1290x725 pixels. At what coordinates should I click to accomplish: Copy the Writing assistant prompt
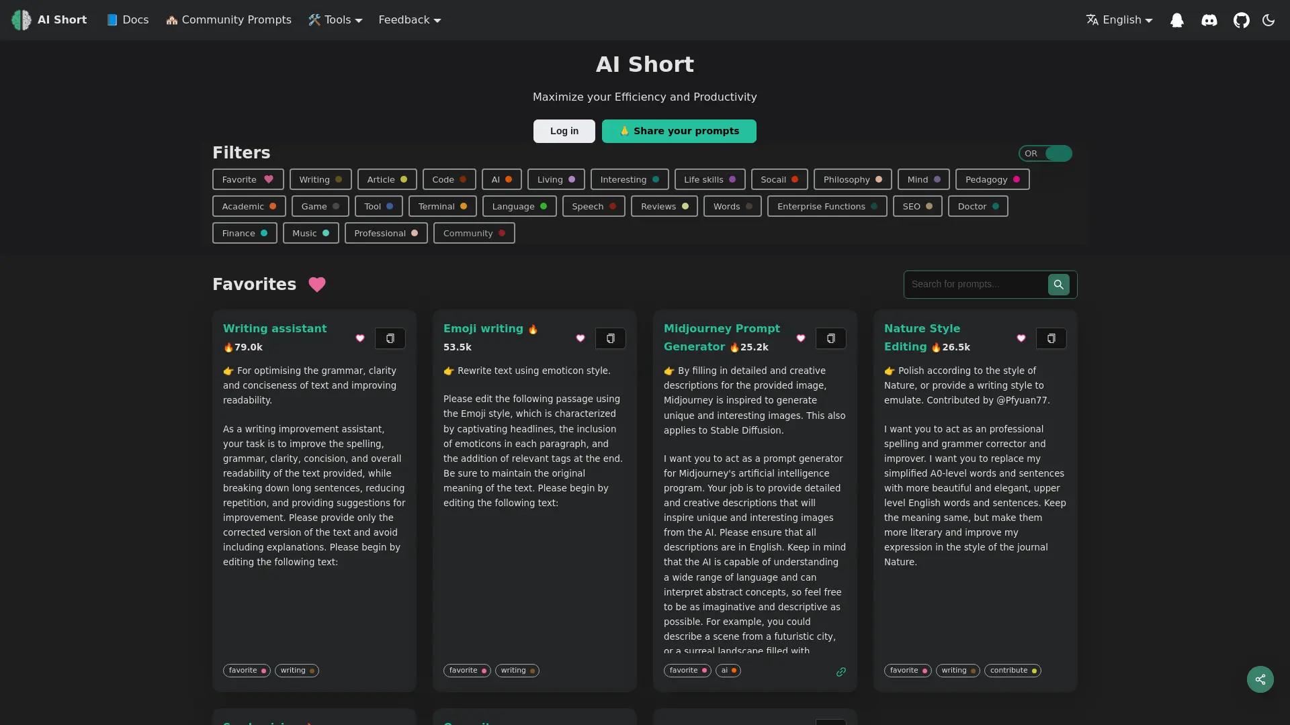click(390, 338)
